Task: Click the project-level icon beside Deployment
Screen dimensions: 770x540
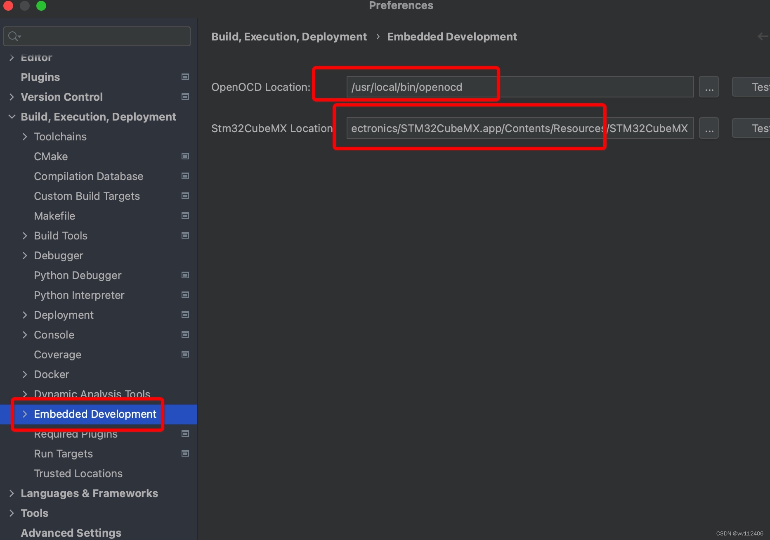Action: pyautogui.click(x=185, y=315)
